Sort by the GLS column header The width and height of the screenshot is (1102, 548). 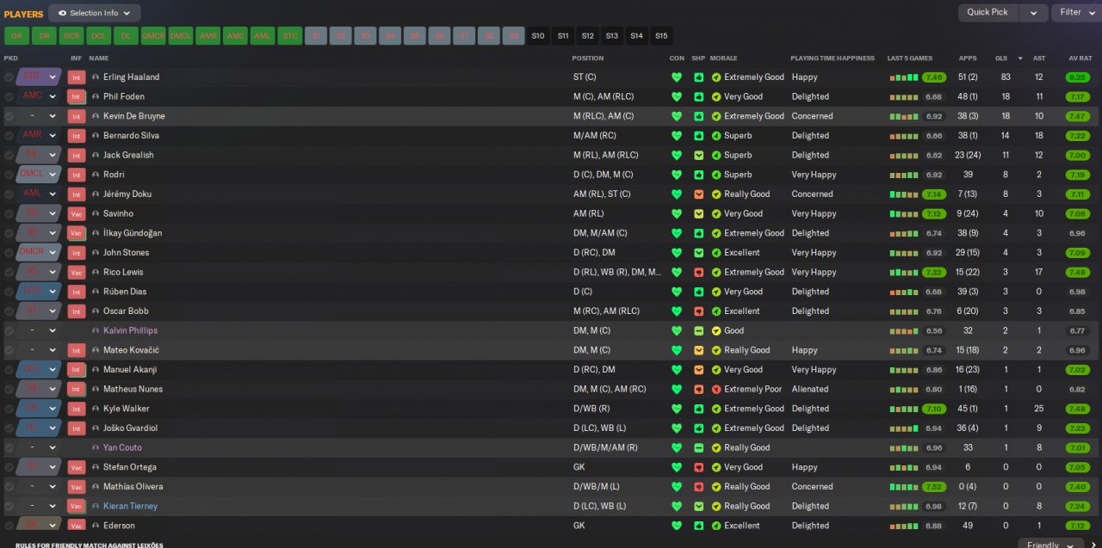point(1001,58)
